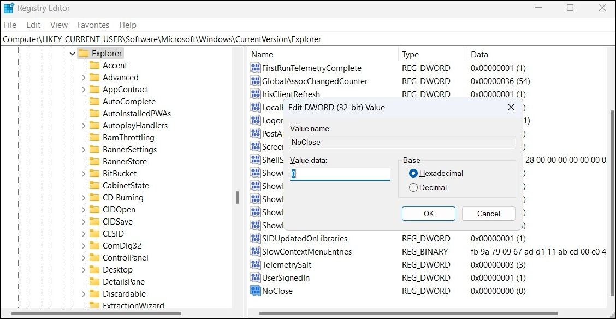Click the UserSignedIn value icon
Image resolution: width=616 pixels, height=319 pixels.
click(256, 278)
